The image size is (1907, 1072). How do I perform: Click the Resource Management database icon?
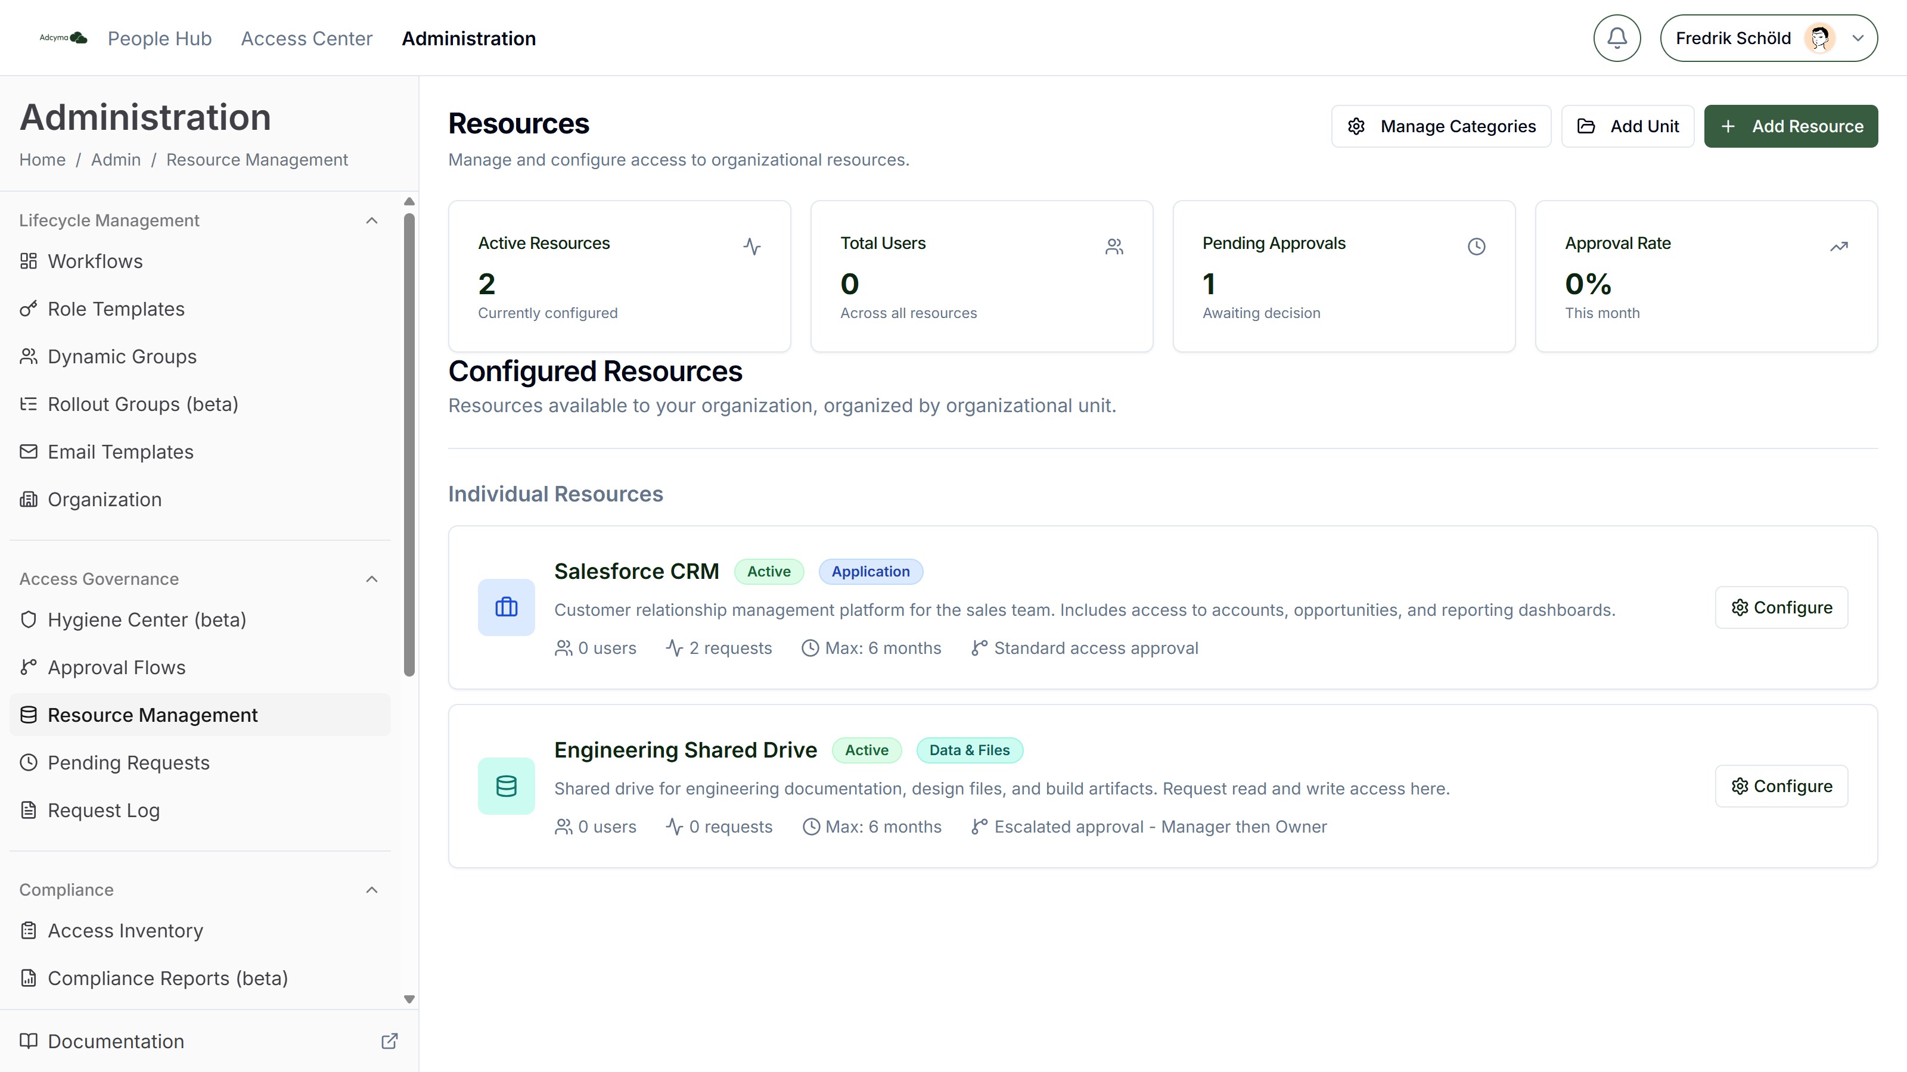tap(28, 715)
